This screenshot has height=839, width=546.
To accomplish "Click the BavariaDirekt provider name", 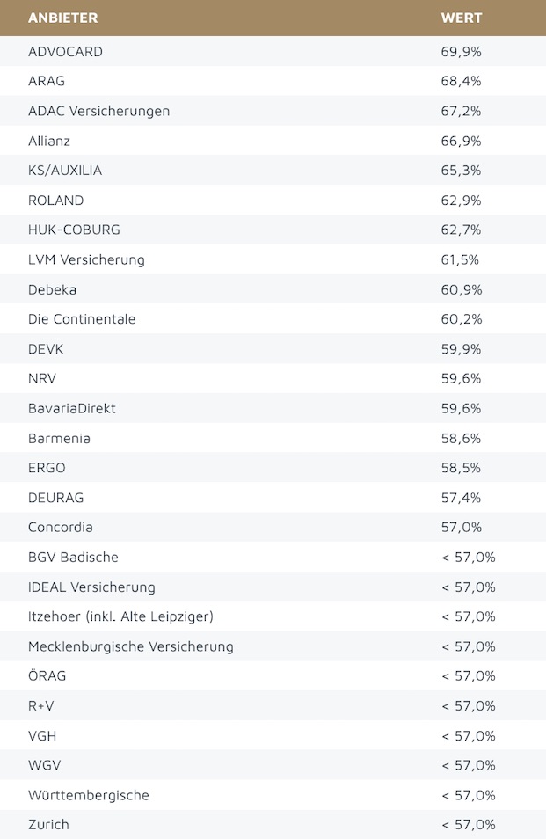I will [x=72, y=408].
